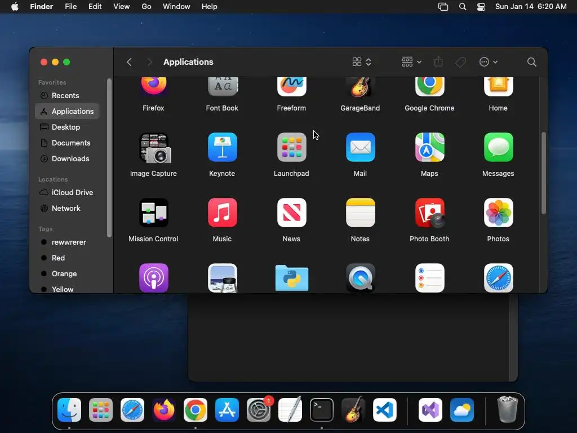
Task: Open the Go menu
Action: pyautogui.click(x=147, y=7)
